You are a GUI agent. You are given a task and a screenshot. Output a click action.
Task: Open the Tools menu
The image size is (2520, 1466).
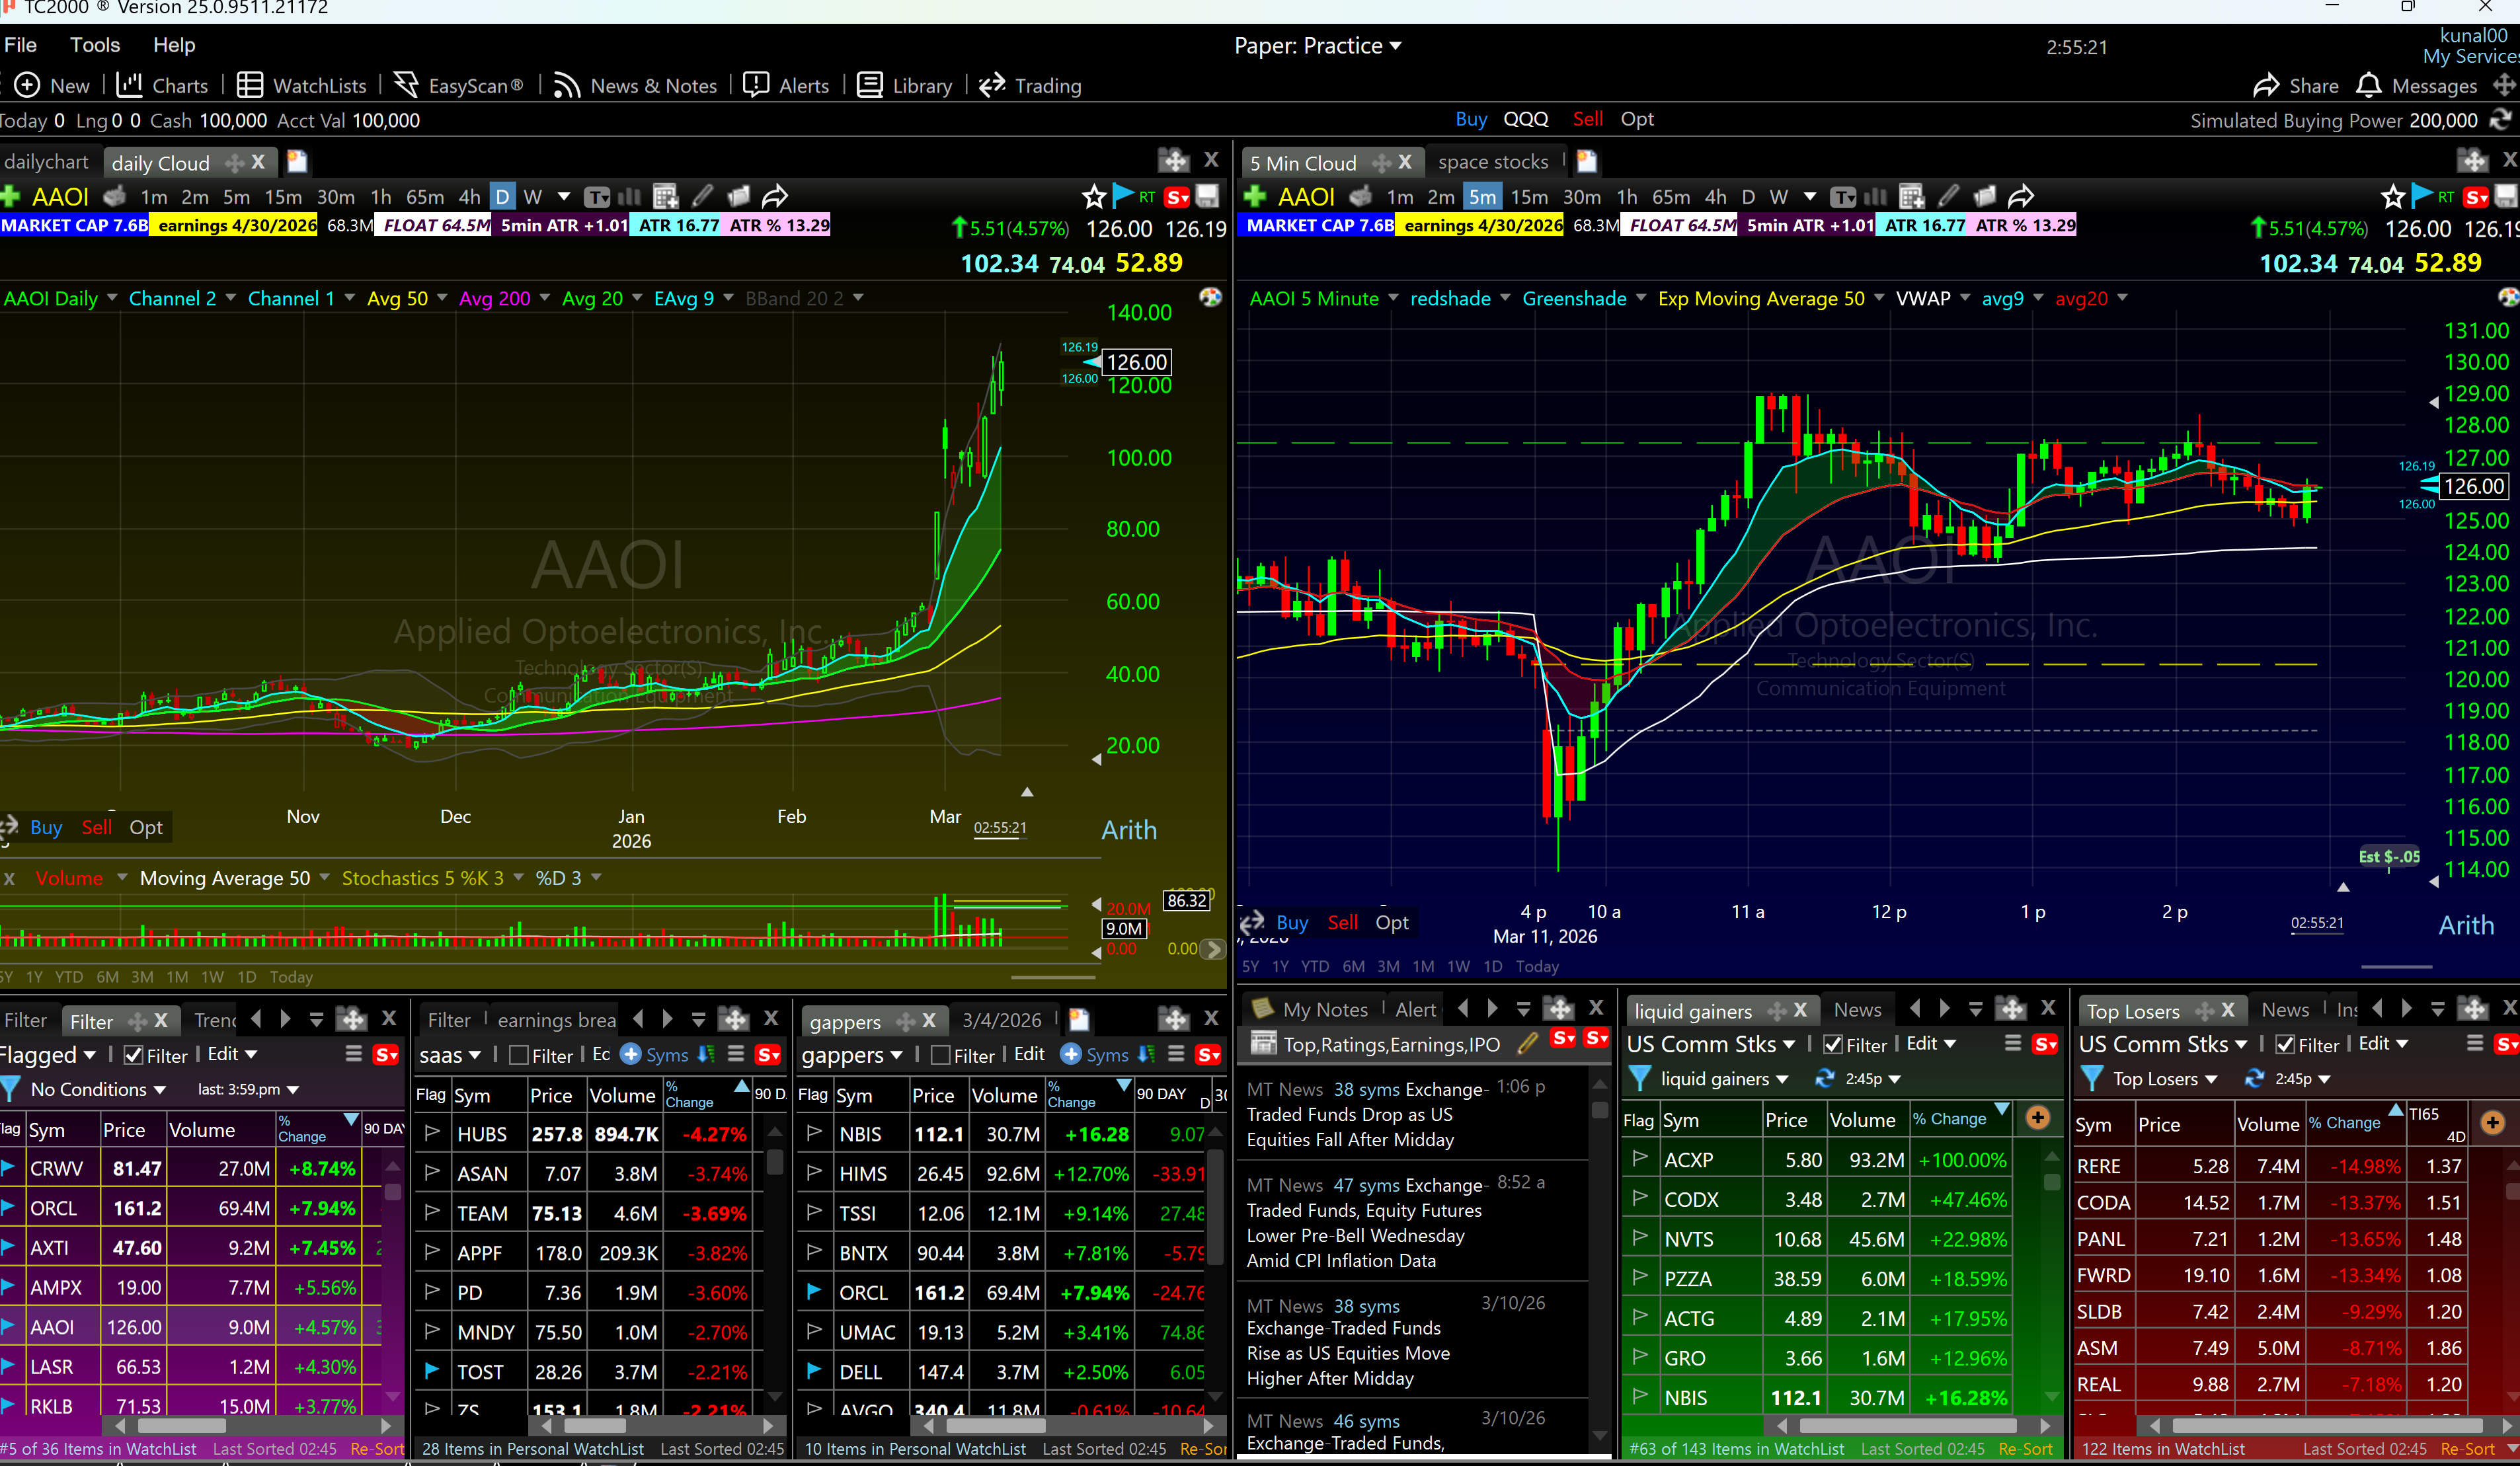point(95,45)
